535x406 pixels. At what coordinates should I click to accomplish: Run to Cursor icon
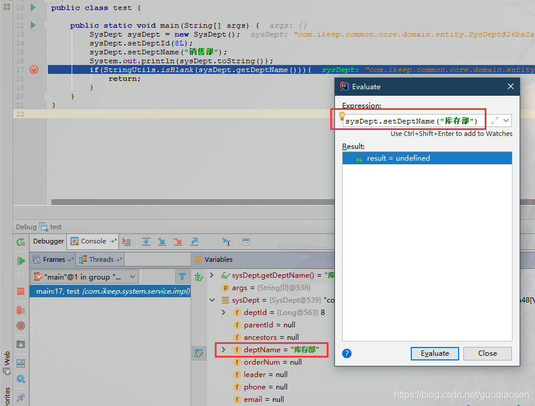(x=226, y=242)
